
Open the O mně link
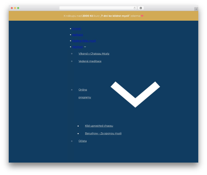pos(77,29)
